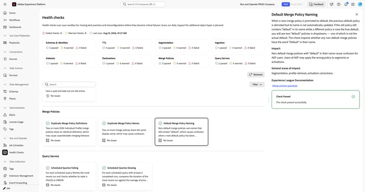This screenshot has width=365, height=192.
Task: Collapse the Use Case Playbooks section
Action: 5,35
